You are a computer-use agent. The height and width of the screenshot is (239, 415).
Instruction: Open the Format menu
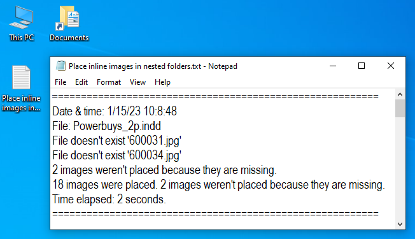pyautogui.click(x=108, y=82)
